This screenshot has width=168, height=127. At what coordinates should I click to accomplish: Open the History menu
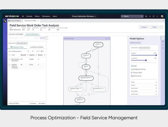(x=37, y=16)
